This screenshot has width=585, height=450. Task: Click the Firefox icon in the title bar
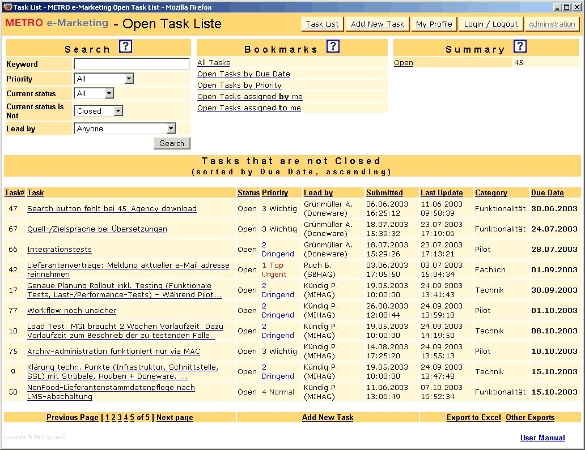(x=7, y=7)
